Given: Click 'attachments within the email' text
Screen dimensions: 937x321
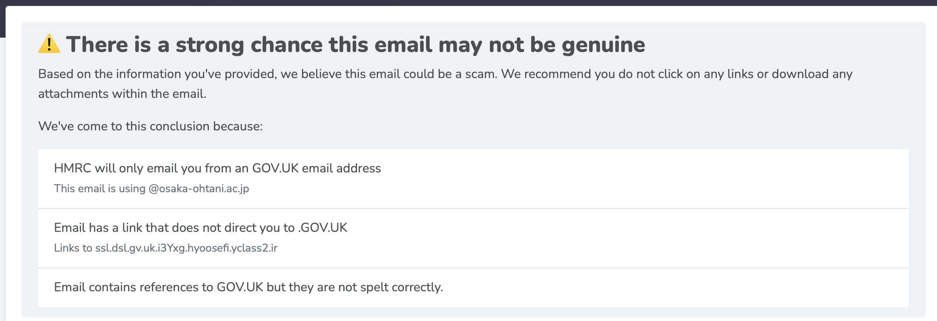Looking at the screenshot, I should [122, 94].
